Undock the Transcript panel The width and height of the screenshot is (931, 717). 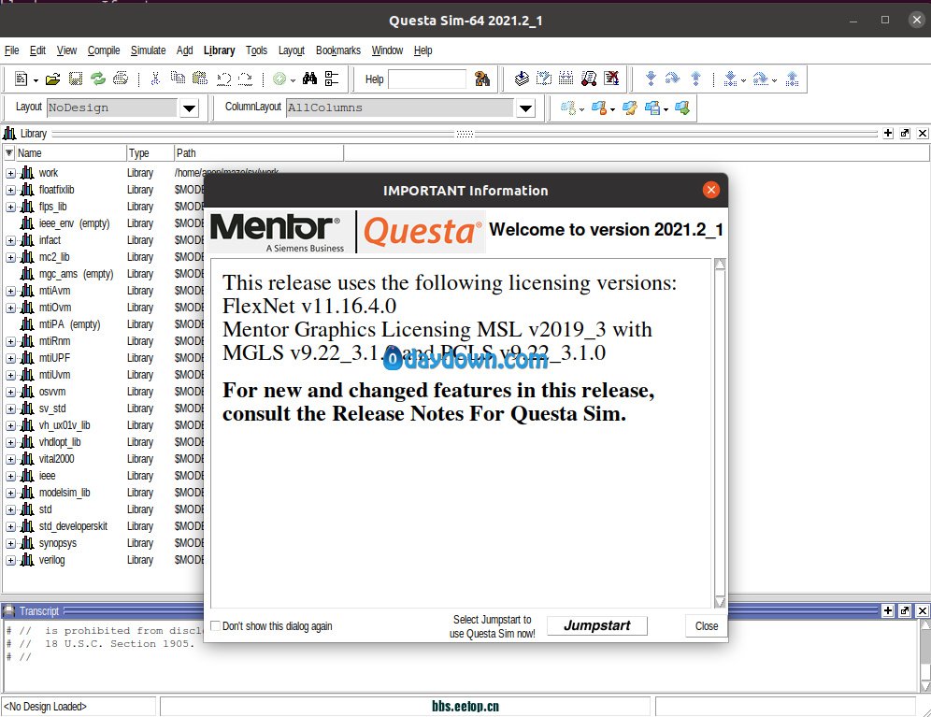[906, 610]
